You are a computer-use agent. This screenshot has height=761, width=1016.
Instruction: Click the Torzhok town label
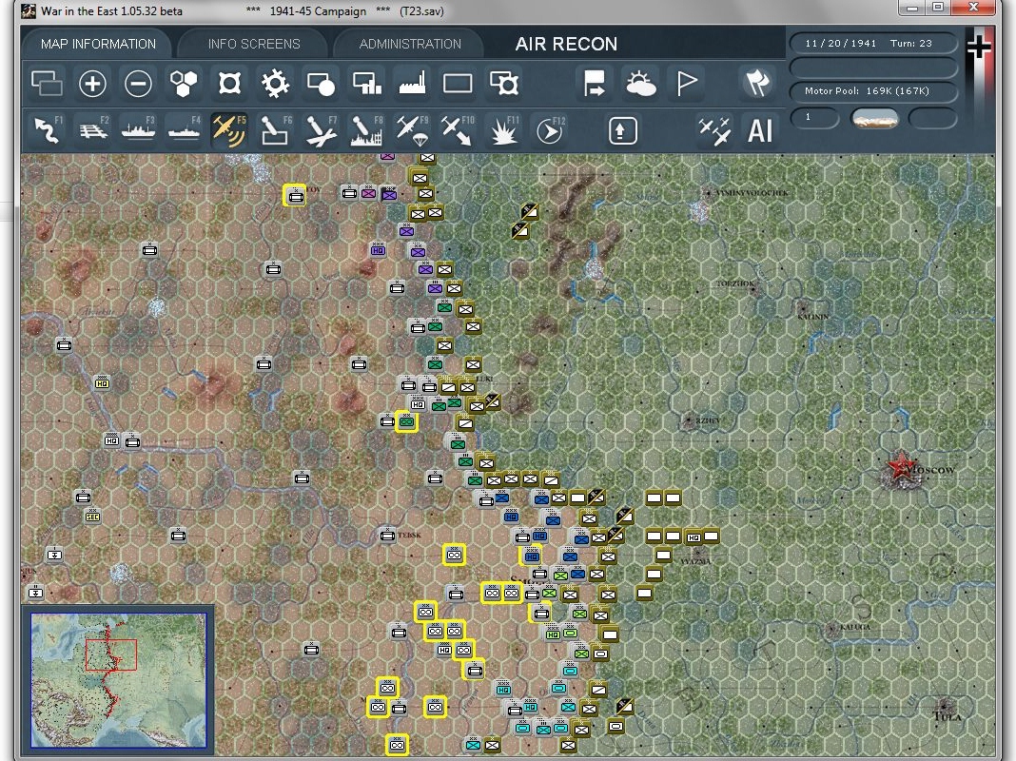tap(735, 284)
